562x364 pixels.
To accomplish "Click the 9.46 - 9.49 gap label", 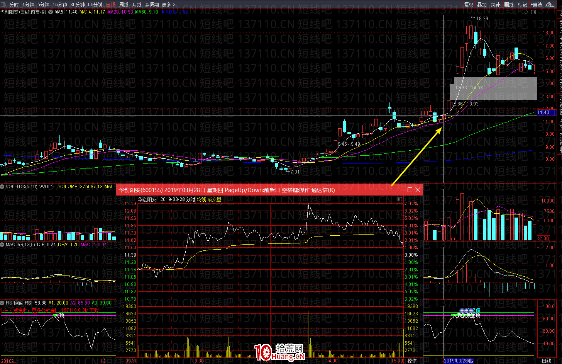I will click(349, 144).
